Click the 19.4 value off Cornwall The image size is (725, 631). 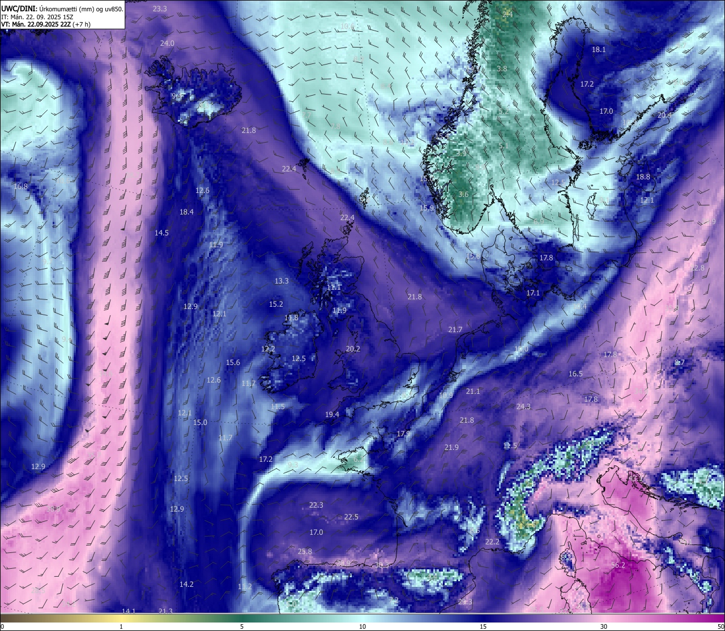coord(332,414)
